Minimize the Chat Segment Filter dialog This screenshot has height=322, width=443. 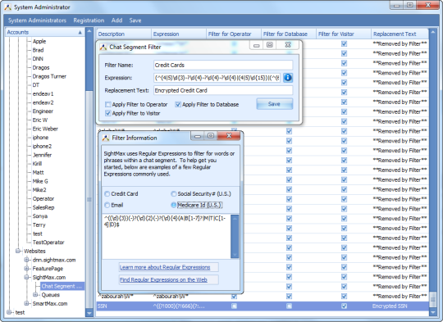coord(256,45)
